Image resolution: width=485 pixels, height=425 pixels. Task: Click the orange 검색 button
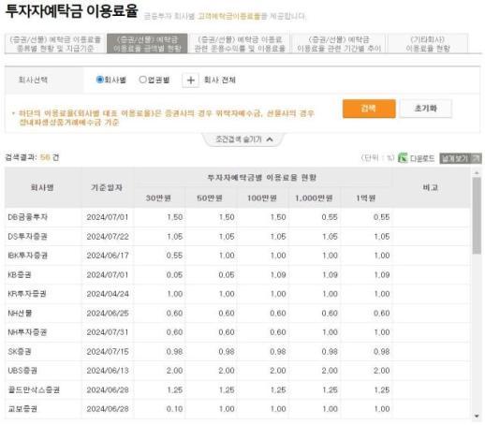[x=369, y=109]
